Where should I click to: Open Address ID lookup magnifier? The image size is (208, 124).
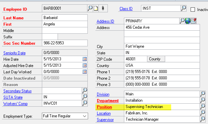point(182,21)
